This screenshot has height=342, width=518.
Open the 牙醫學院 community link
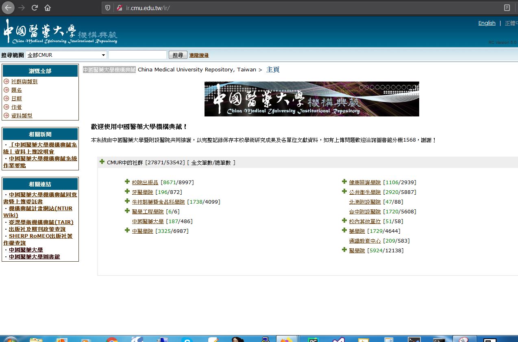click(x=143, y=192)
